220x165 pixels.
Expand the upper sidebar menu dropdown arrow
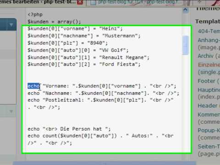[11, 25]
